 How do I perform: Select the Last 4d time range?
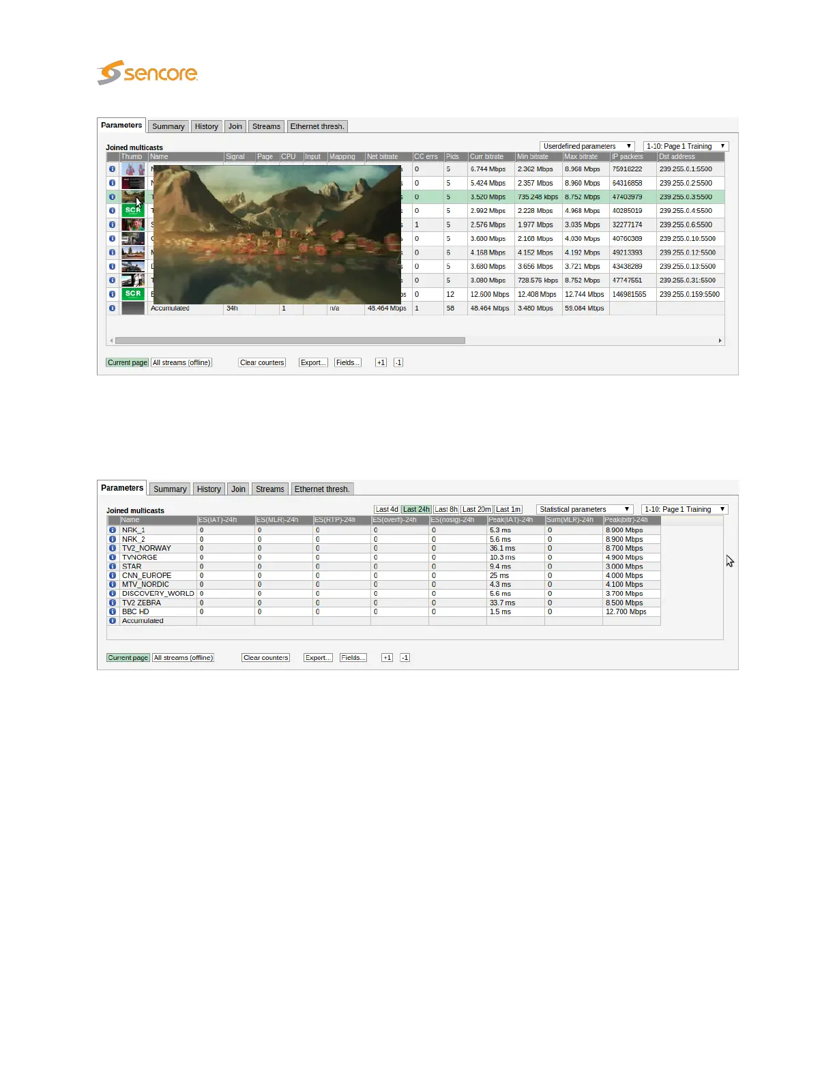(x=387, y=510)
